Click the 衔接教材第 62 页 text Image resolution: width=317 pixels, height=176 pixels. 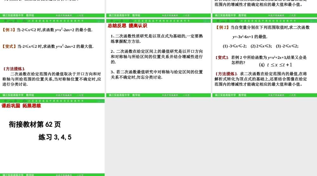click(x=35, y=124)
